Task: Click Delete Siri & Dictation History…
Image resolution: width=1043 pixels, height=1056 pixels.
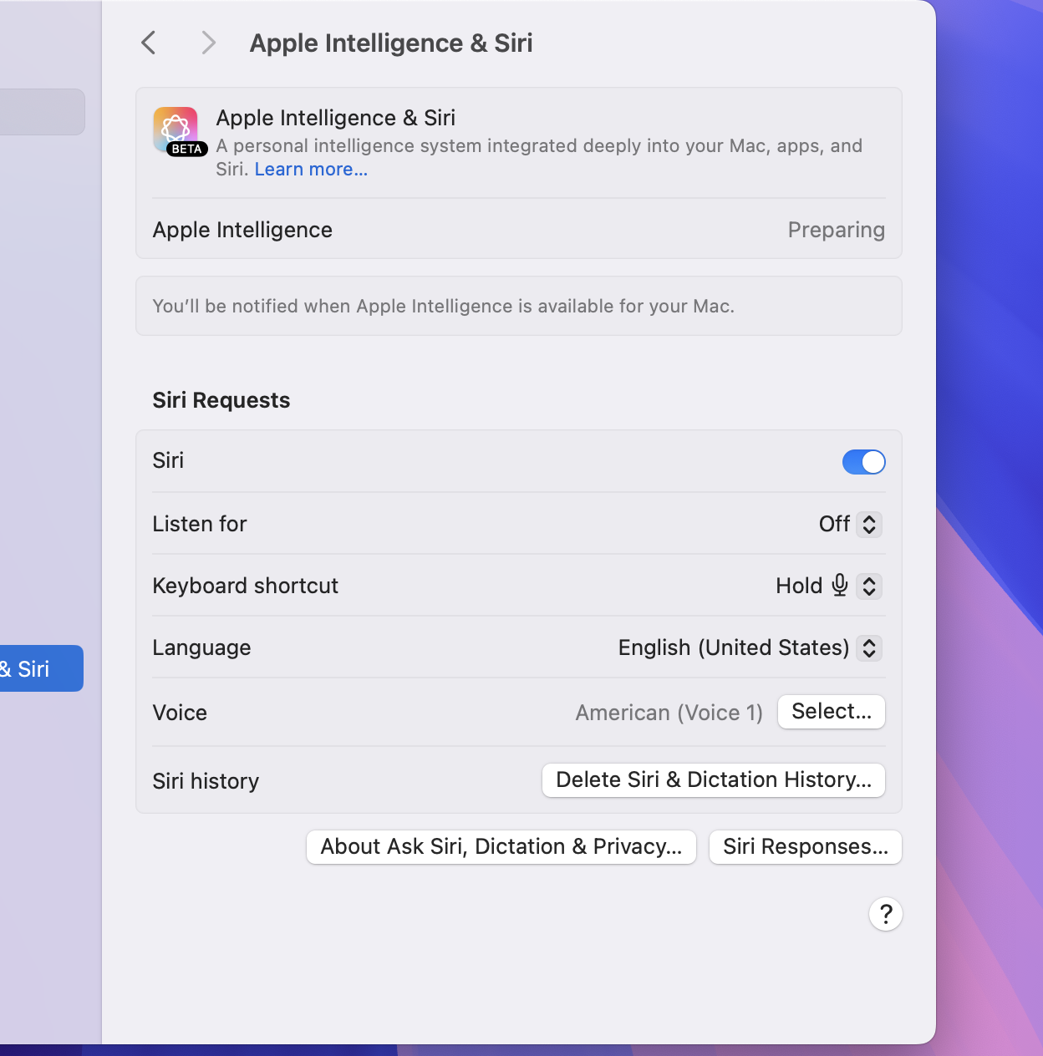Action: click(714, 780)
